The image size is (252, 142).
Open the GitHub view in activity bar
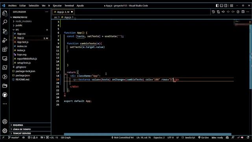click(5, 95)
